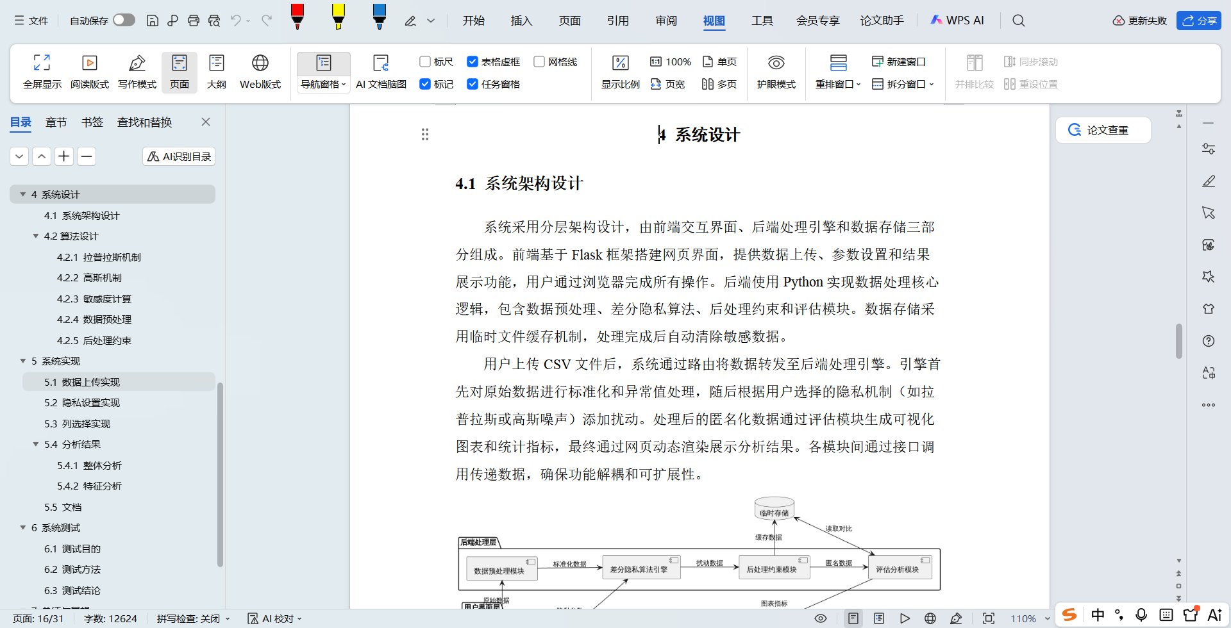Switch to 查找和替换 find and replace tab
This screenshot has height=628, width=1231.
point(144,122)
